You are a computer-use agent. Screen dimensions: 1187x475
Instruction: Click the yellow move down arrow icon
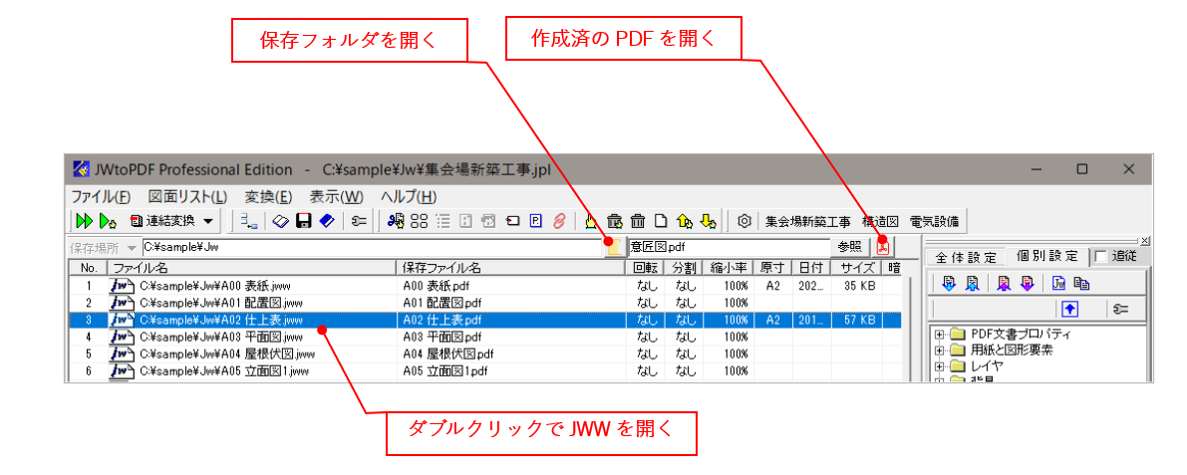707,221
